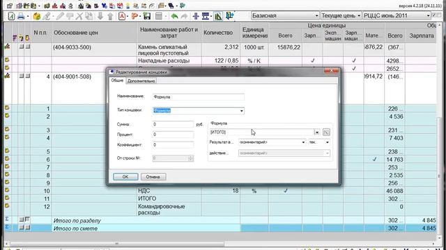Click the move down arrow icon

(100, 16)
